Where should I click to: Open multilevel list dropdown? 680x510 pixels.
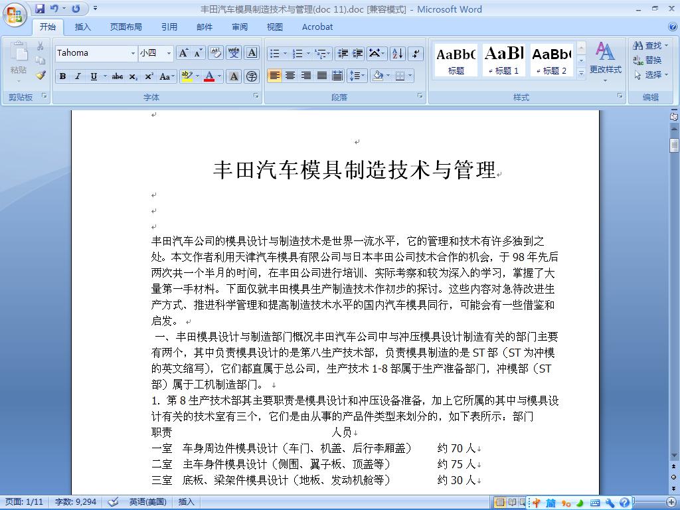tap(323, 53)
